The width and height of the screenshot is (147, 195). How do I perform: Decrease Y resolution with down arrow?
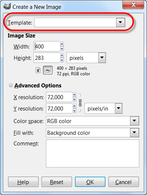click(75, 111)
